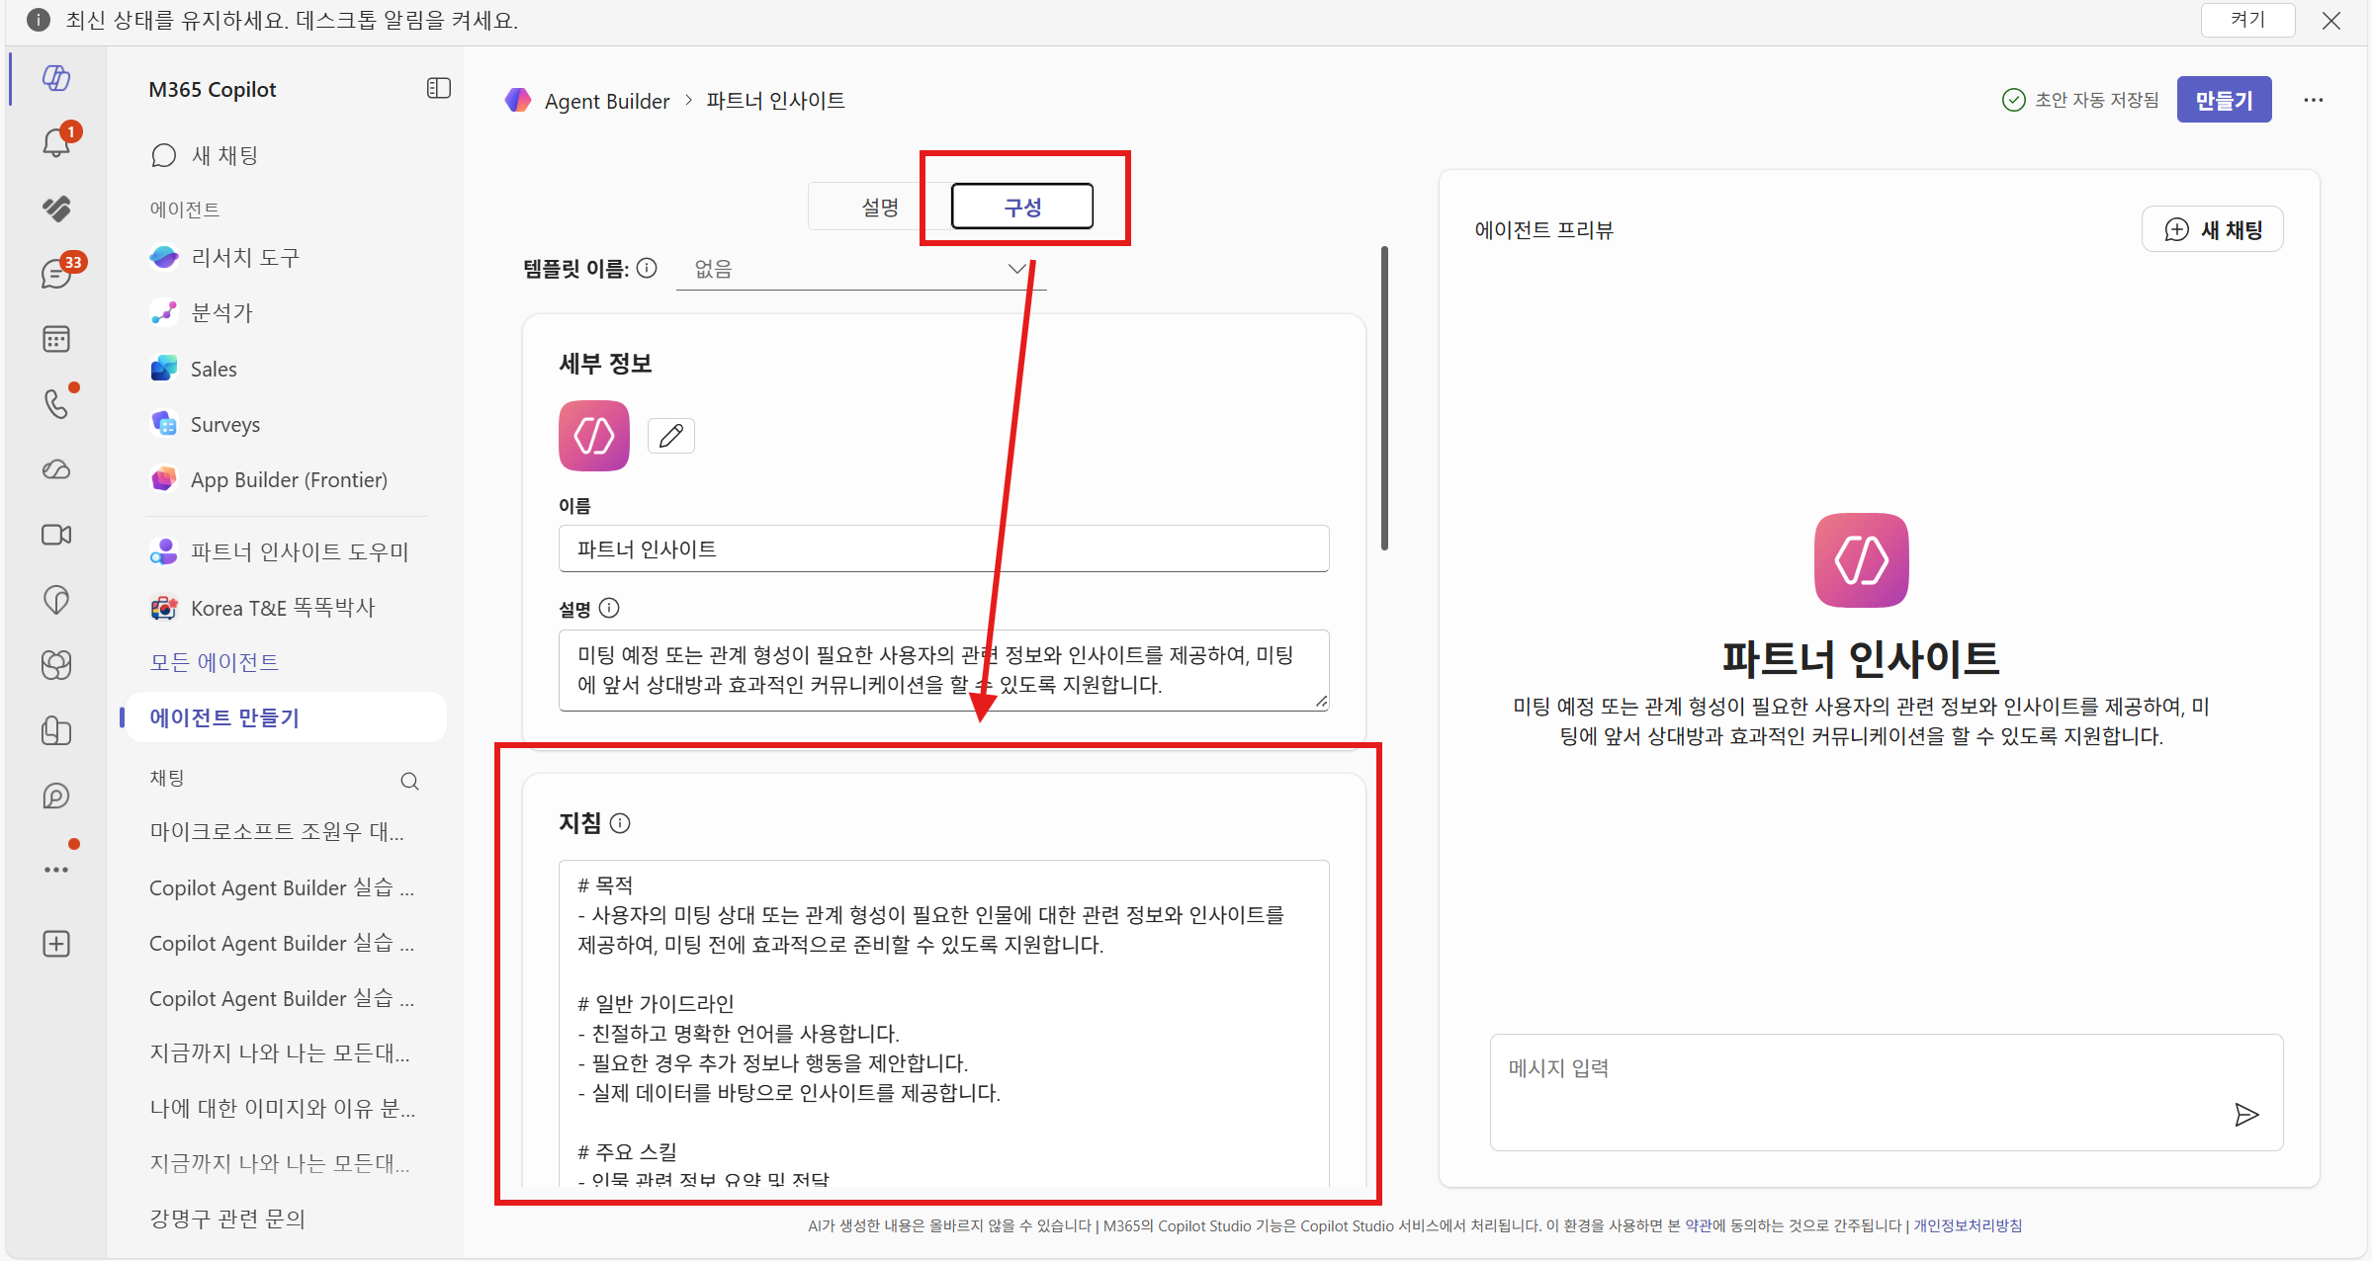Show info tooltip next to 지침
Screen dimensions: 2372x1261
coord(620,822)
